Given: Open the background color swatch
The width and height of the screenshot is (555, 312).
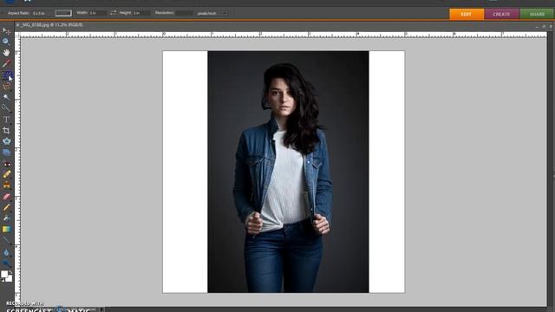Looking at the screenshot, I should tap(9, 279).
